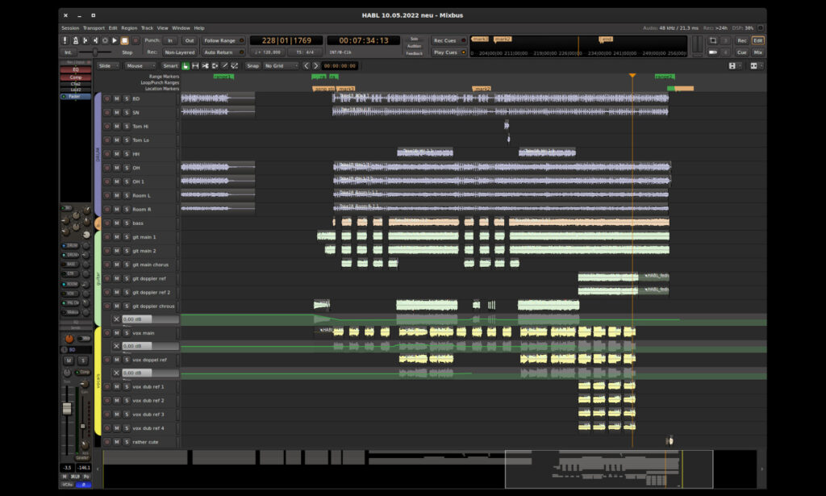The width and height of the screenshot is (826, 496).
Task: Start playback with the Play icon
Action: click(115, 40)
